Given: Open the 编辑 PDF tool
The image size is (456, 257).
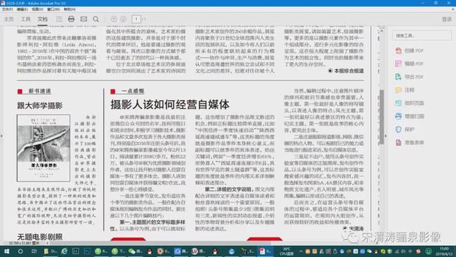Looking at the screenshot, I should [409, 64].
